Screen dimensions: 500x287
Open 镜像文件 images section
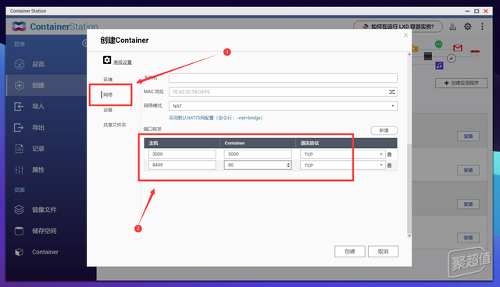click(46, 210)
